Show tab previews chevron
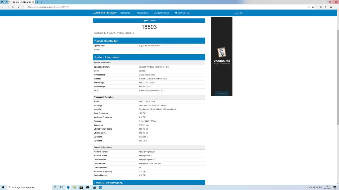 [x=42, y=2]
